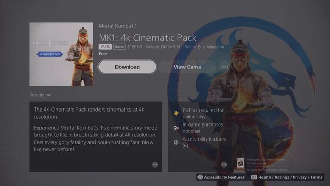This screenshot has height=186, width=330.
Task: Click the triangle button glyph near Accessibility Features
Action: coord(200,177)
